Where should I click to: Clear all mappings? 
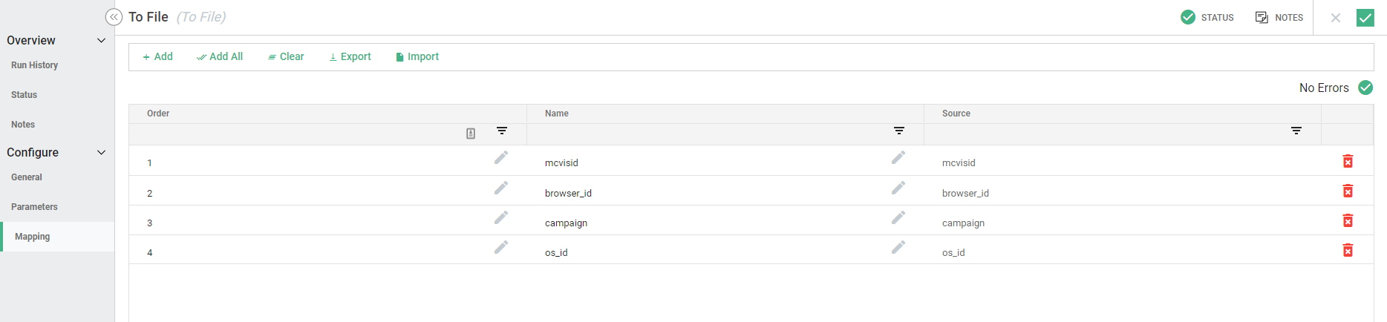286,56
